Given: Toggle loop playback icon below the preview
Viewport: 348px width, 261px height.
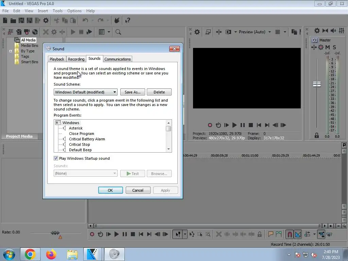Looking at the screenshot, I should coord(219,125).
